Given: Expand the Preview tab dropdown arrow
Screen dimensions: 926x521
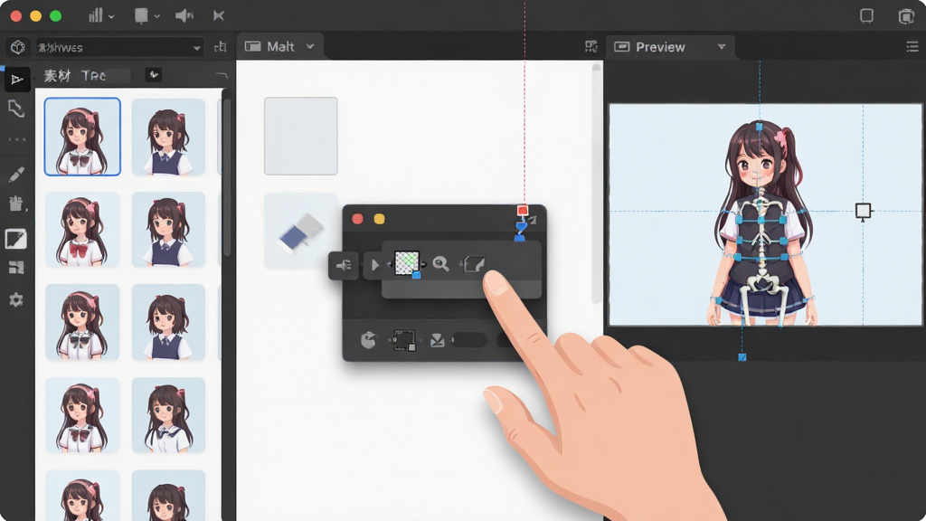Looking at the screenshot, I should click(x=721, y=46).
